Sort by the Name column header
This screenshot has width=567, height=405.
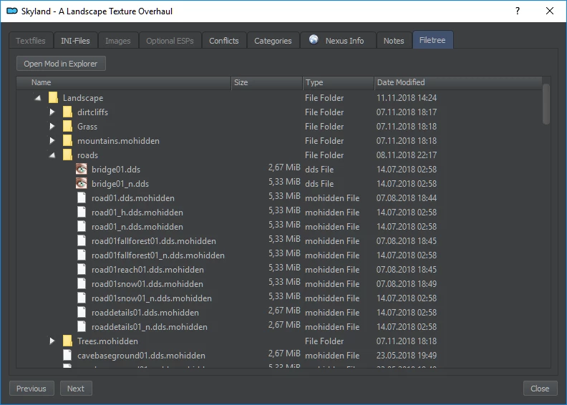click(x=124, y=82)
